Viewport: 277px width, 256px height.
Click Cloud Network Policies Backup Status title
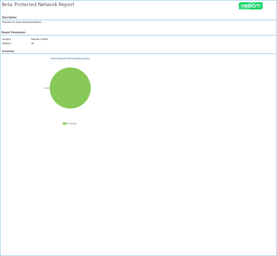(70, 58)
